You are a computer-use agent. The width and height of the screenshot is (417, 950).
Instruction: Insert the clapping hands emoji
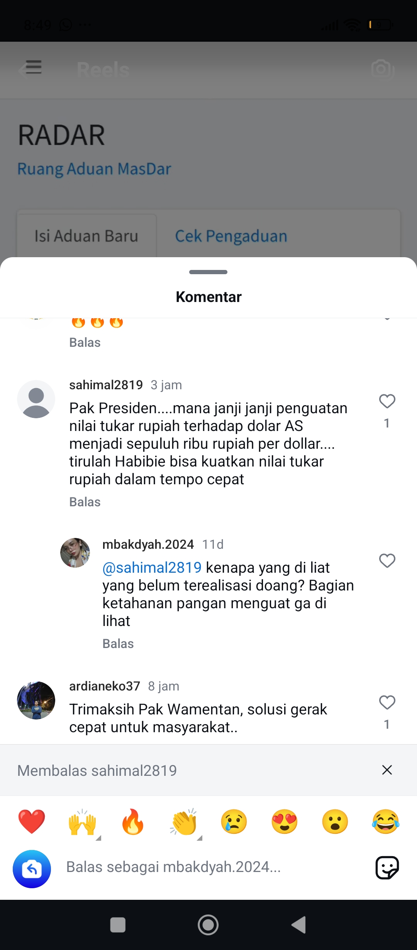click(x=183, y=821)
